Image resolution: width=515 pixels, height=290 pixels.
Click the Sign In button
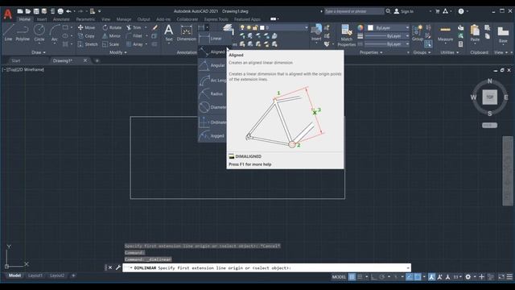tap(404, 11)
